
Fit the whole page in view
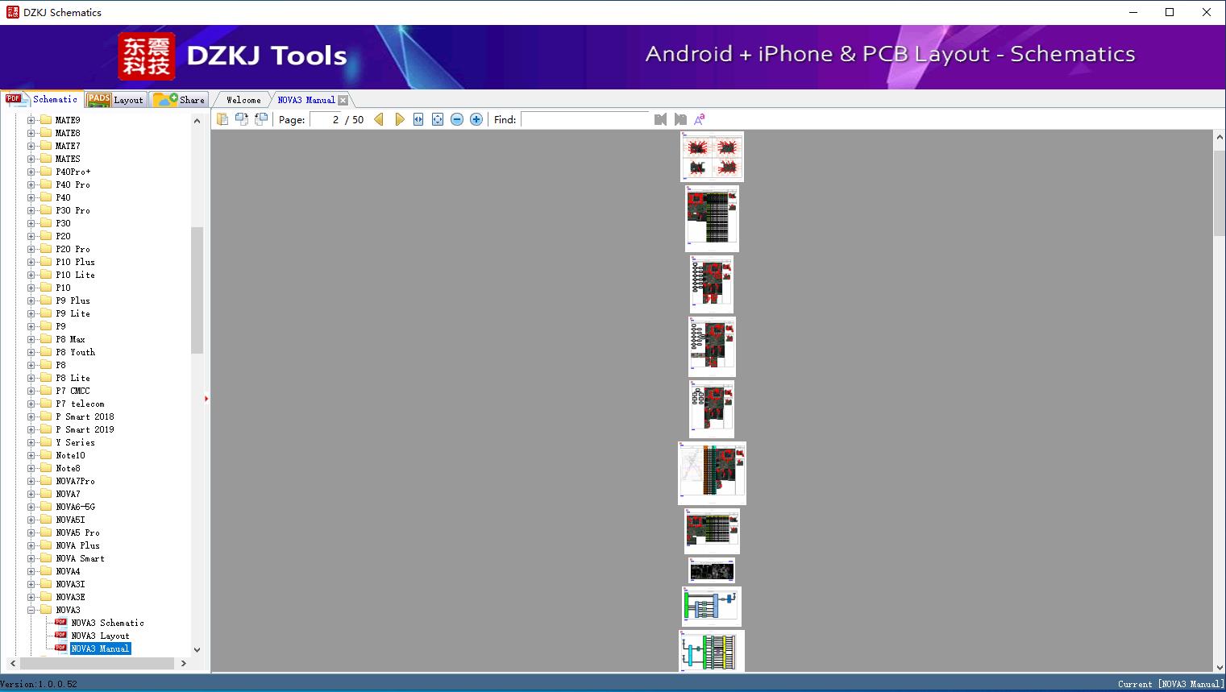[438, 119]
